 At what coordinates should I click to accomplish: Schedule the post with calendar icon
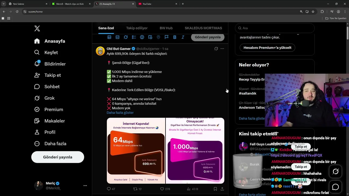pyautogui.click(x=150, y=37)
